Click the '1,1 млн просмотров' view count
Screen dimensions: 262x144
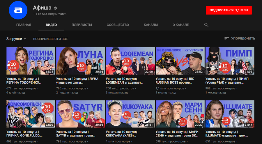(170, 88)
